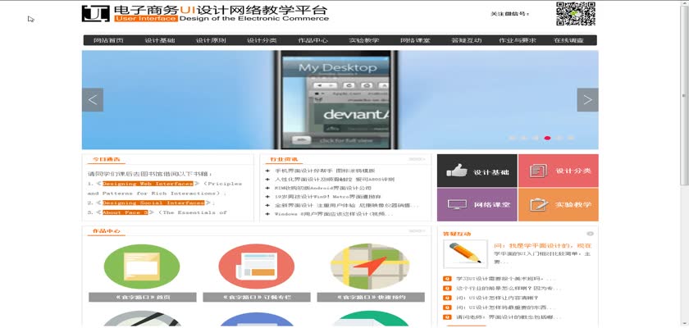Click 作品中心 section heading
Screen dimensions: 689x328
106,231
